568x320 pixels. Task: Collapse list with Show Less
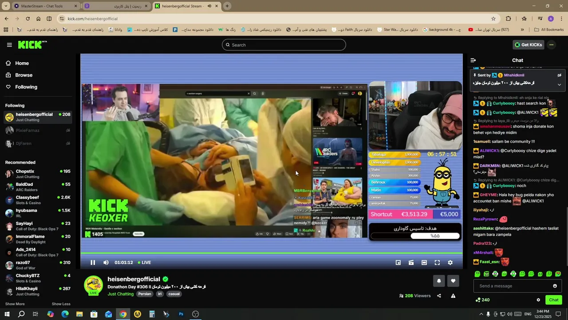[61, 304]
